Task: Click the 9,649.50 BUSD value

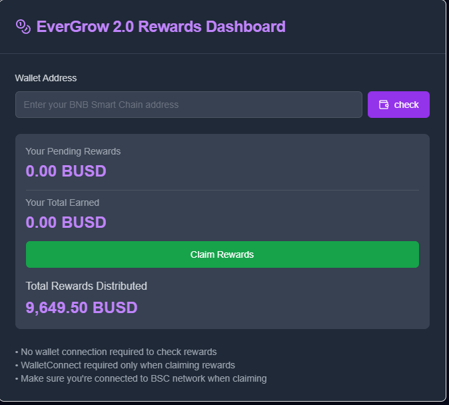Action: [82, 308]
